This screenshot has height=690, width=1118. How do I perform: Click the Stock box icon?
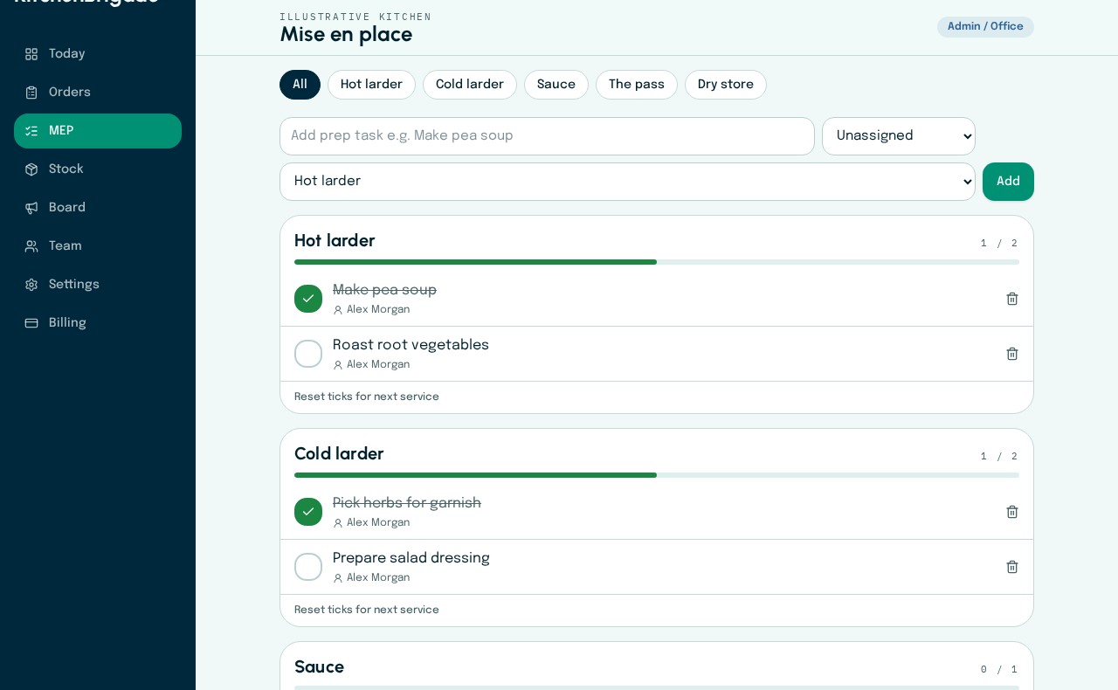click(x=31, y=169)
